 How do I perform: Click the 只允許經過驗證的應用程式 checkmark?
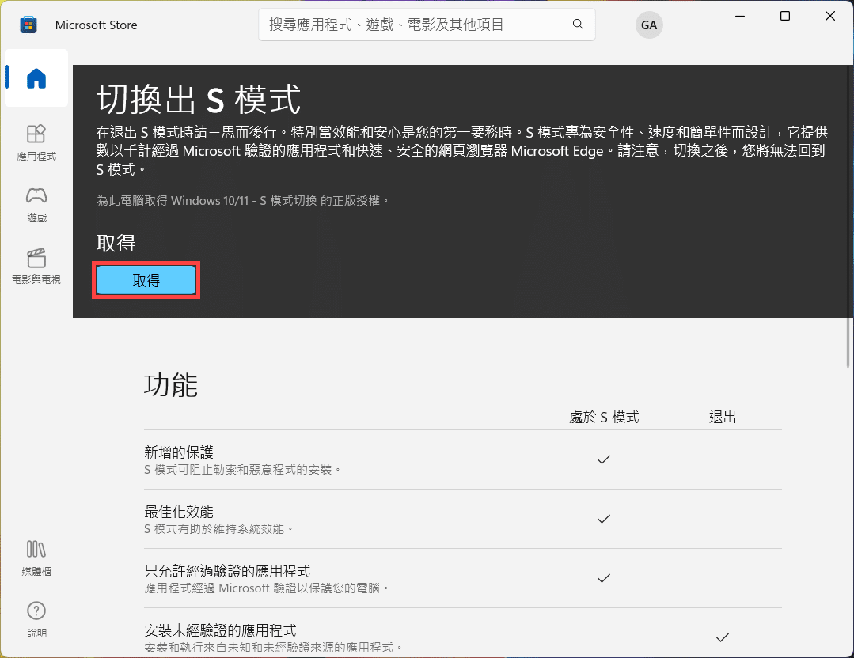click(x=604, y=578)
